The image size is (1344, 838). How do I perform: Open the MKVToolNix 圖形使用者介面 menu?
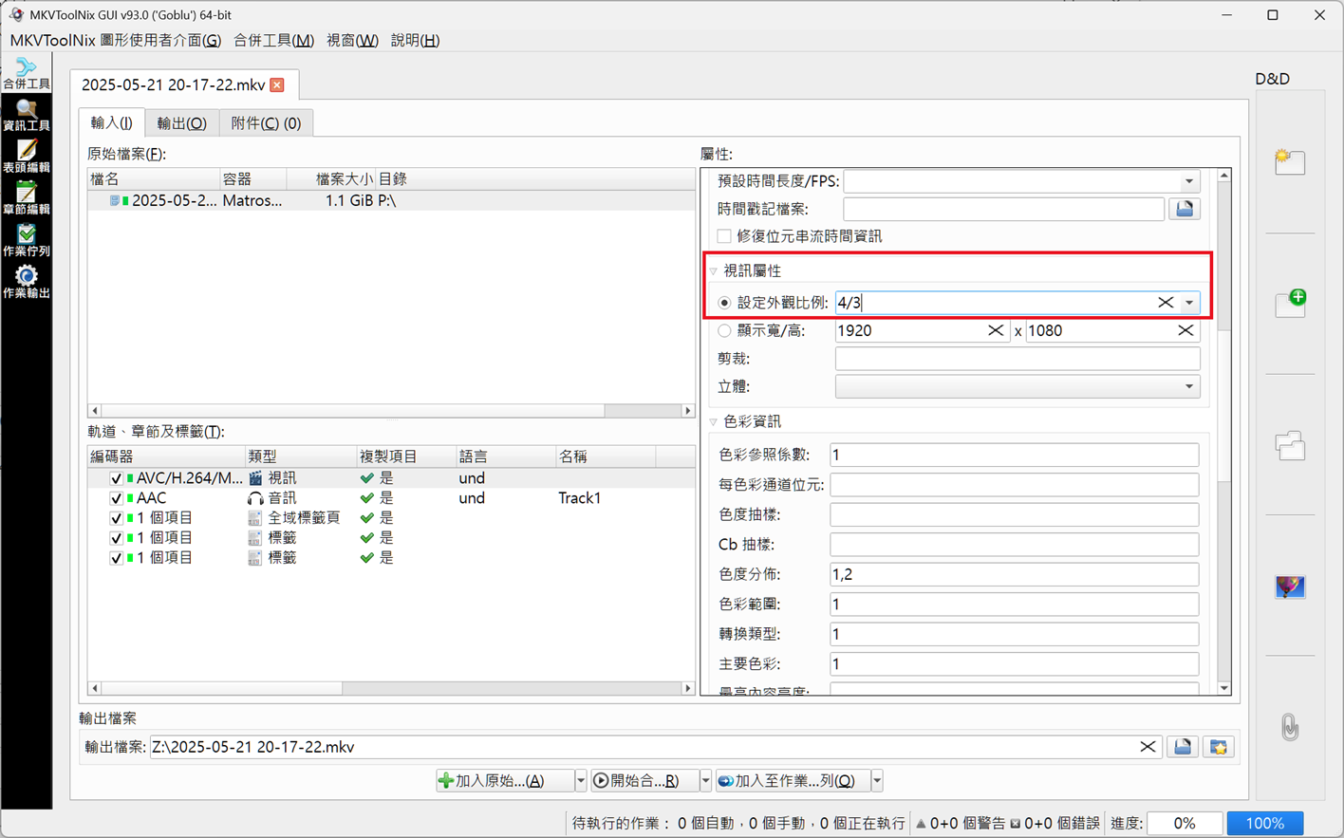tap(115, 40)
